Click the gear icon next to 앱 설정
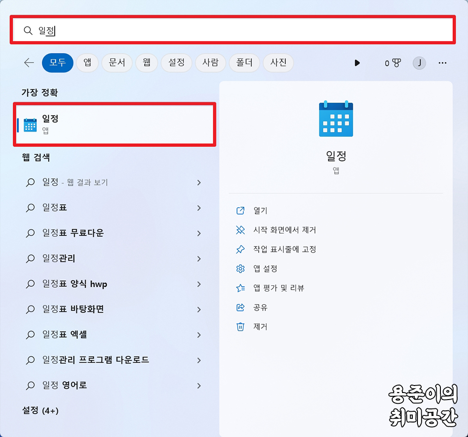The width and height of the screenshot is (468, 437). [x=240, y=269]
